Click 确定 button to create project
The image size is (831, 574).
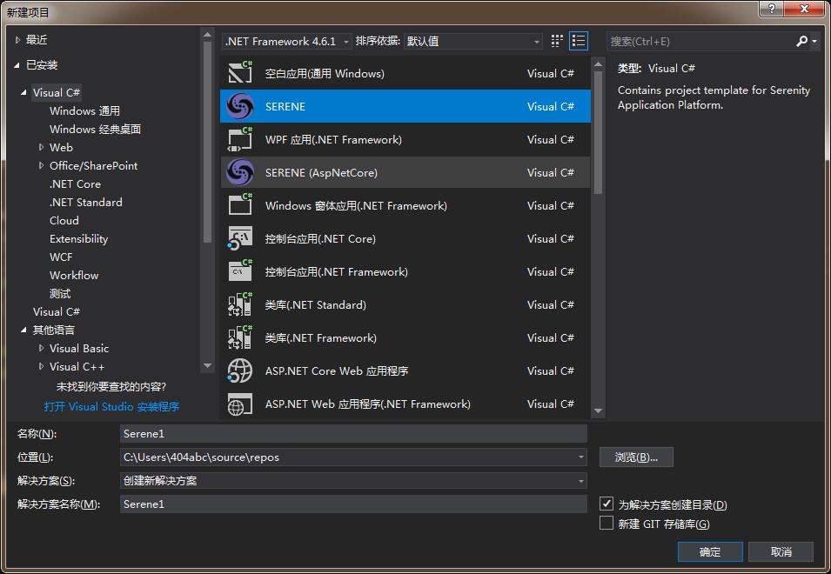710,551
